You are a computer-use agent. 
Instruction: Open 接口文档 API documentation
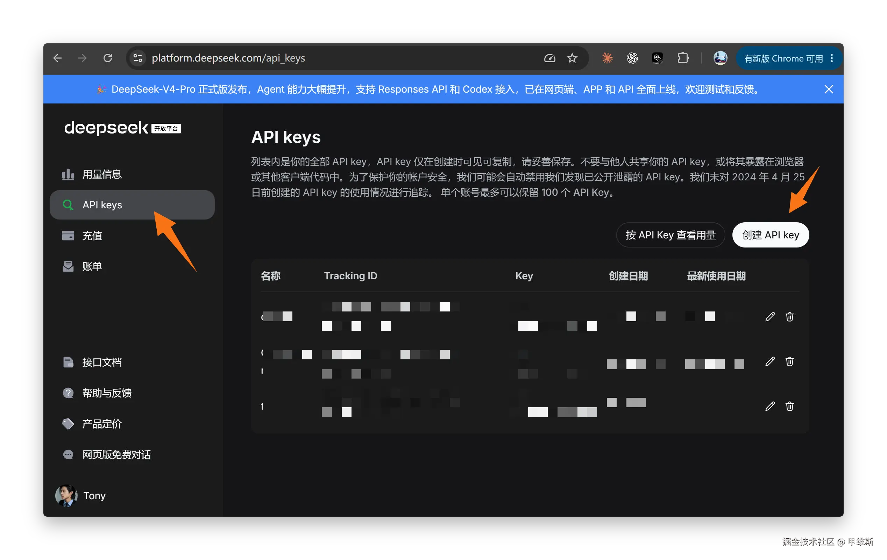[132, 362]
